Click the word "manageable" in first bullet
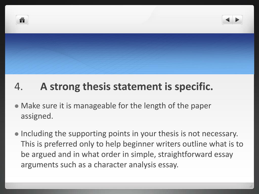 [x=95, y=106]
